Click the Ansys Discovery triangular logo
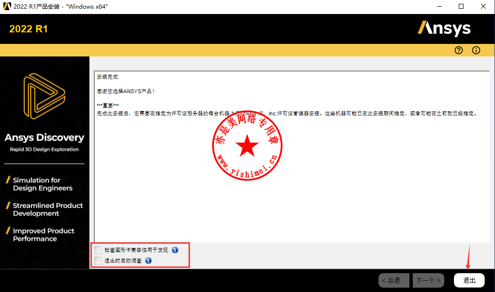Image resolution: width=495 pixels, height=292 pixels. coord(44,97)
